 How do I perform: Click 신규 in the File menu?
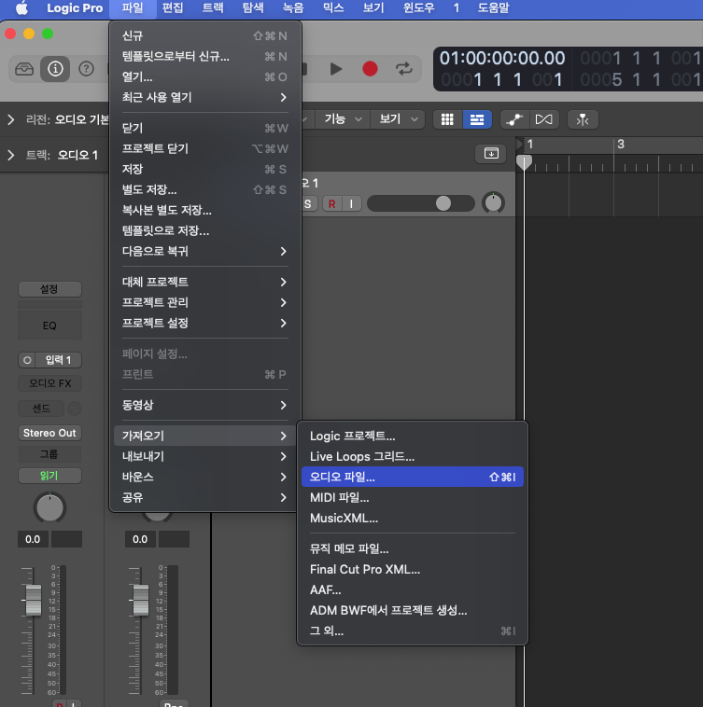click(x=205, y=35)
